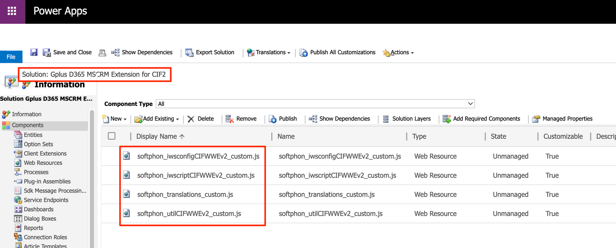Screen dimensions: 616x248
Task: Click the grid toolbar Show Dependencies icon
Action: [313, 119]
